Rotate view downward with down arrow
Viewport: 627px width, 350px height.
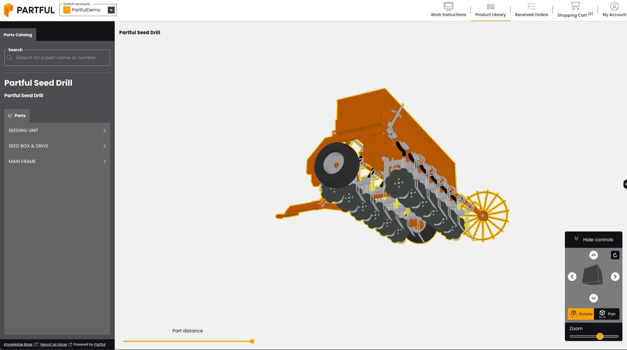pos(593,298)
